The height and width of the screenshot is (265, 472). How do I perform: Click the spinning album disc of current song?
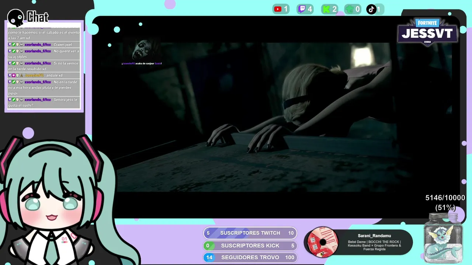point(323,242)
